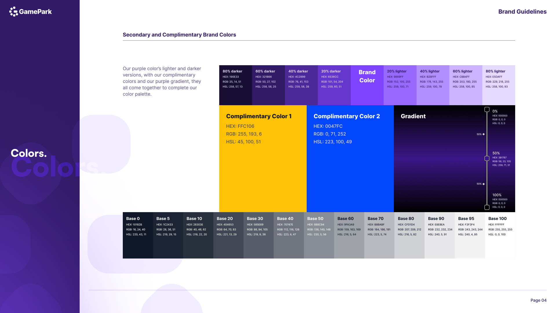Pick the 40% lighter purple swatch
Image resolution: width=556 pixels, height=313 pixels.
433,85
